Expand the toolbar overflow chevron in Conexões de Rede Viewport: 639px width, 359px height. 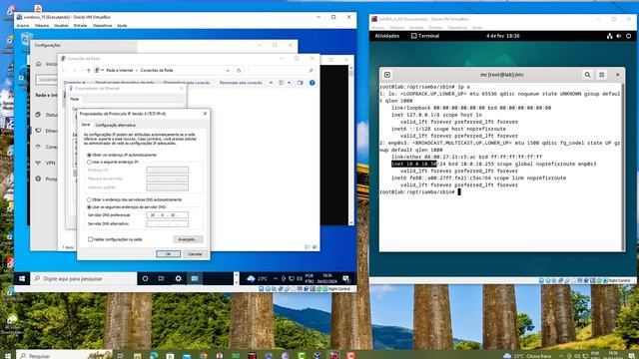(x=271, y=83)
